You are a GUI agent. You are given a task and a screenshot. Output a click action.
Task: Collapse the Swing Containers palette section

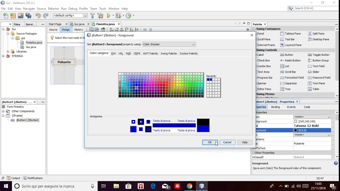pyautogui.click(x=254, y=29)
